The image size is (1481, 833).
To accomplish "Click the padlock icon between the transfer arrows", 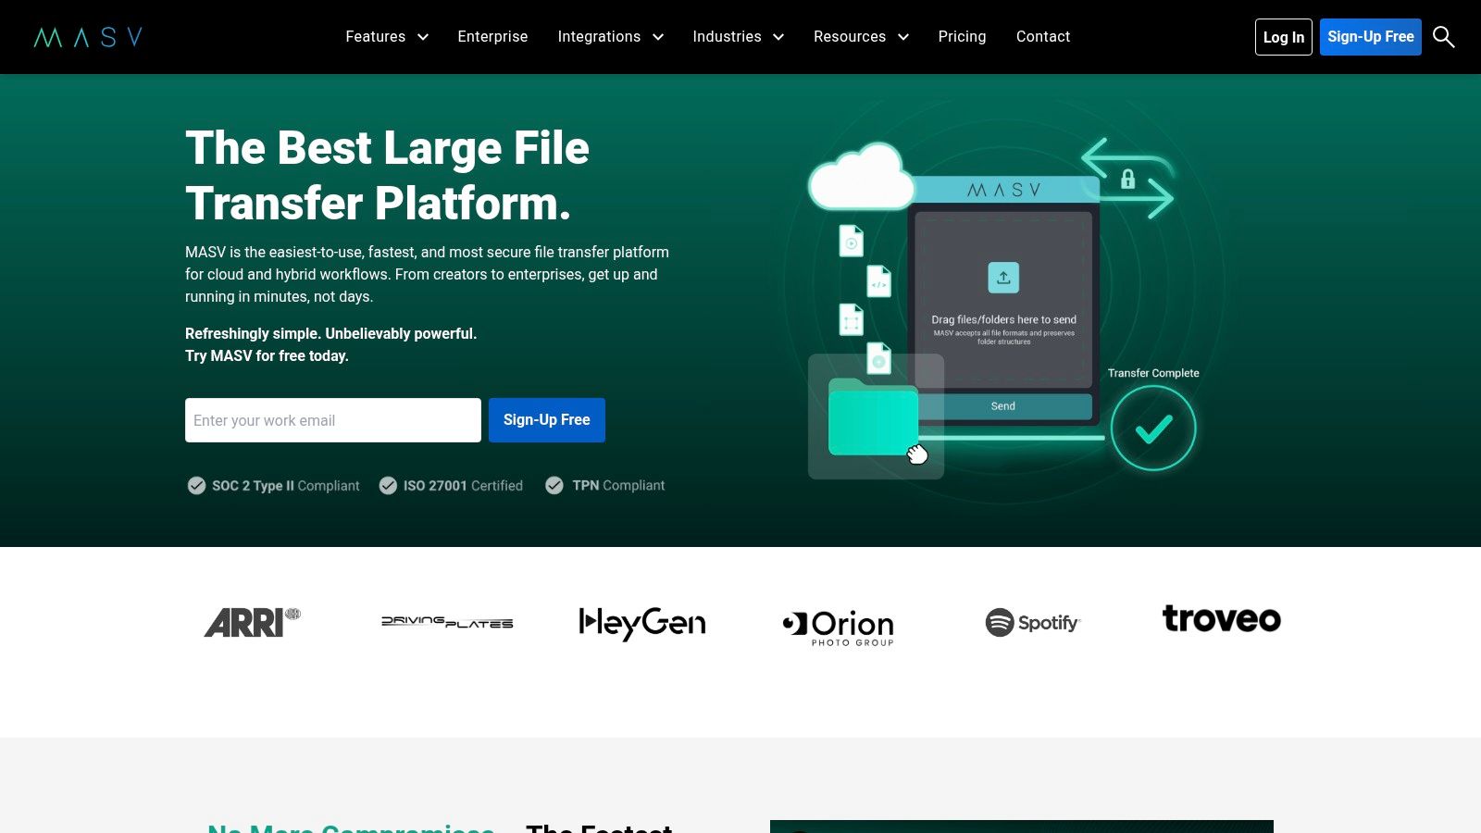I will tap(1127, 179).
